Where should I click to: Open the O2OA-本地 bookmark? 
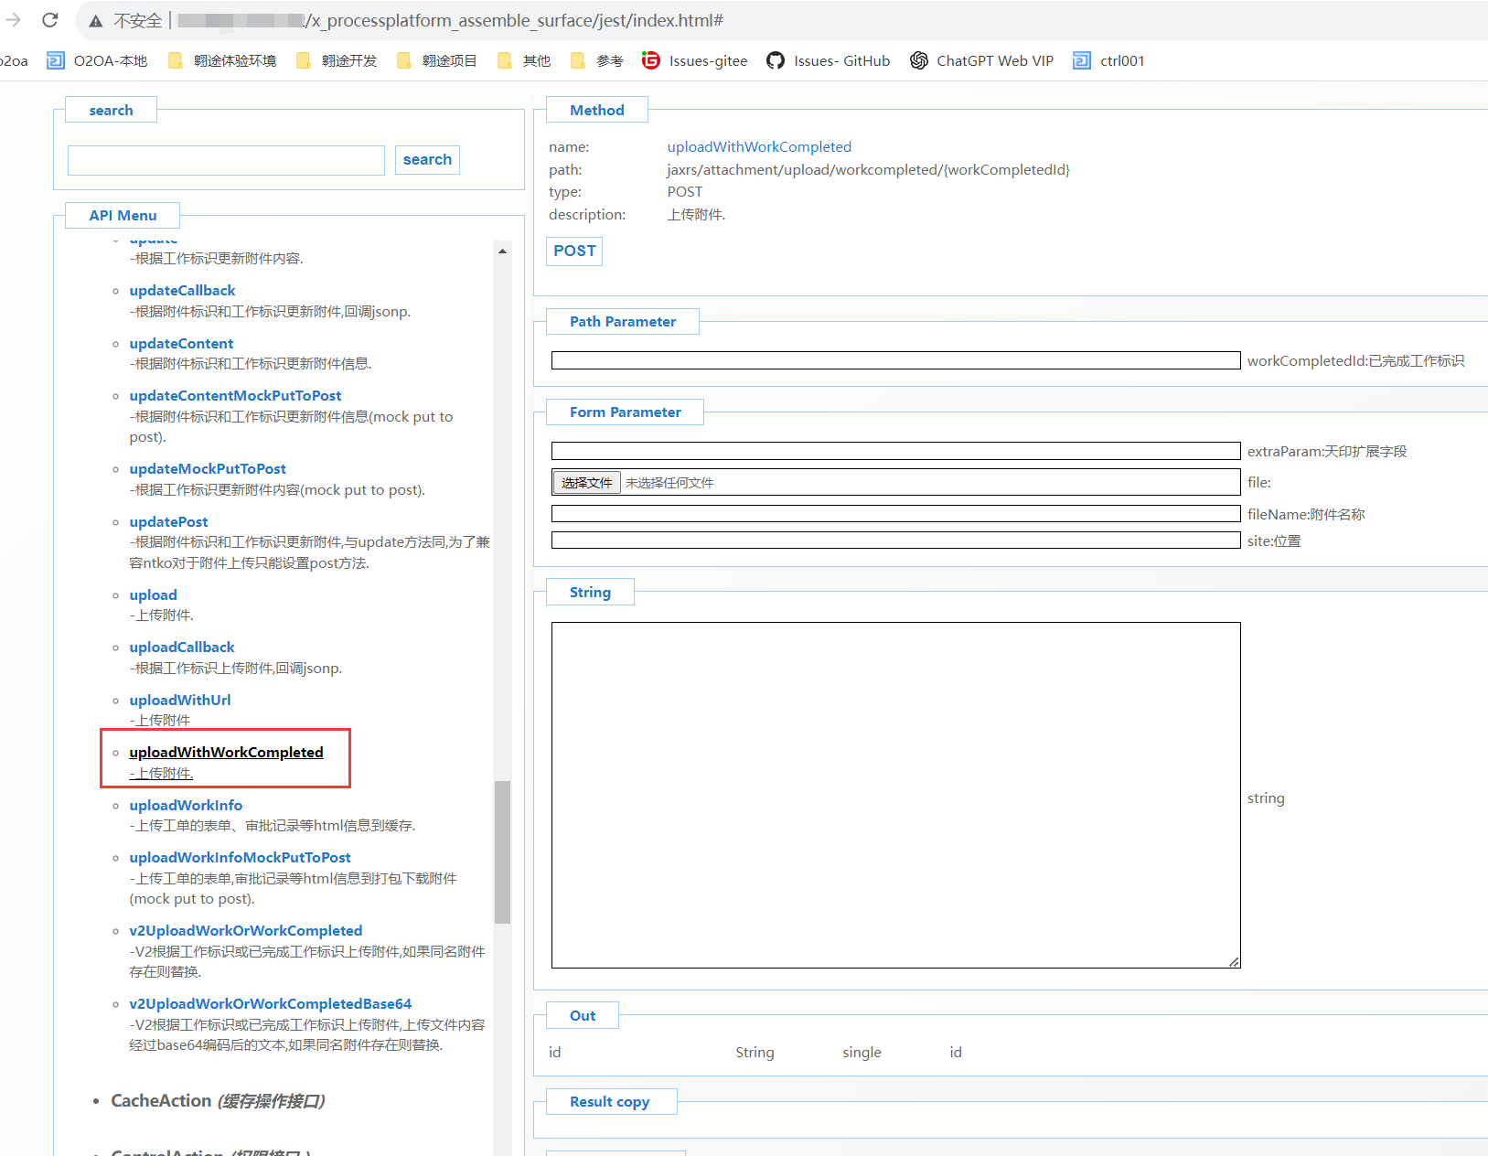click(98, 61)
